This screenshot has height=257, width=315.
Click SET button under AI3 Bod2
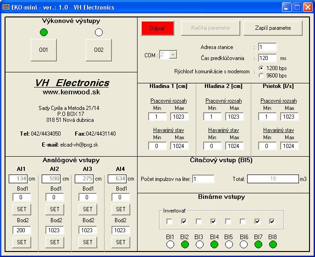pos(88,242)
